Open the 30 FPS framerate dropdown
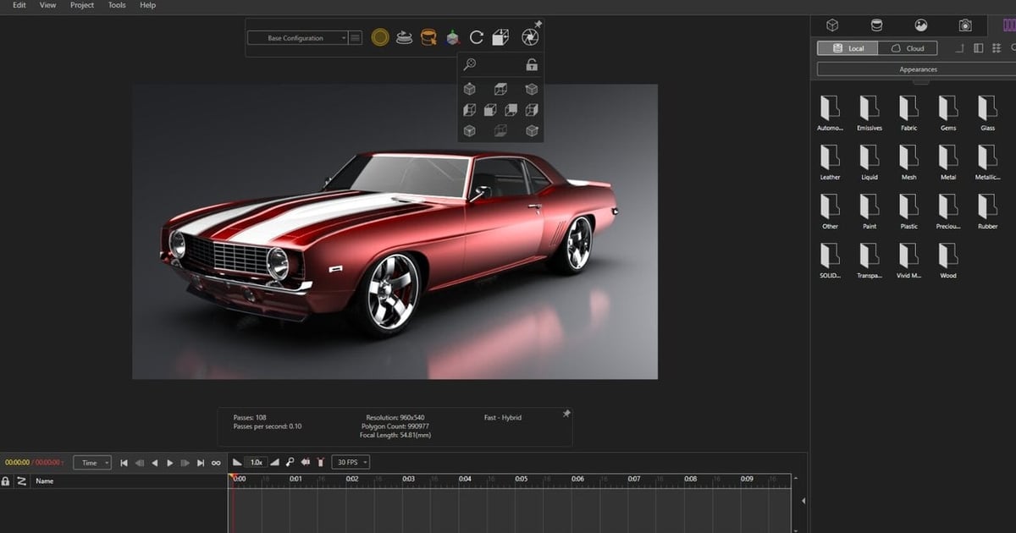Viewport: 1016px width, 533px height. [350, 462]
